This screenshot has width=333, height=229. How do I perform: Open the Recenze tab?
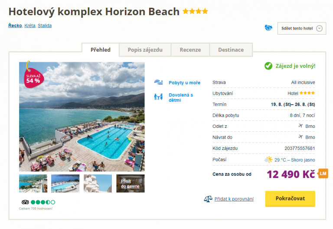pos(190,50)
